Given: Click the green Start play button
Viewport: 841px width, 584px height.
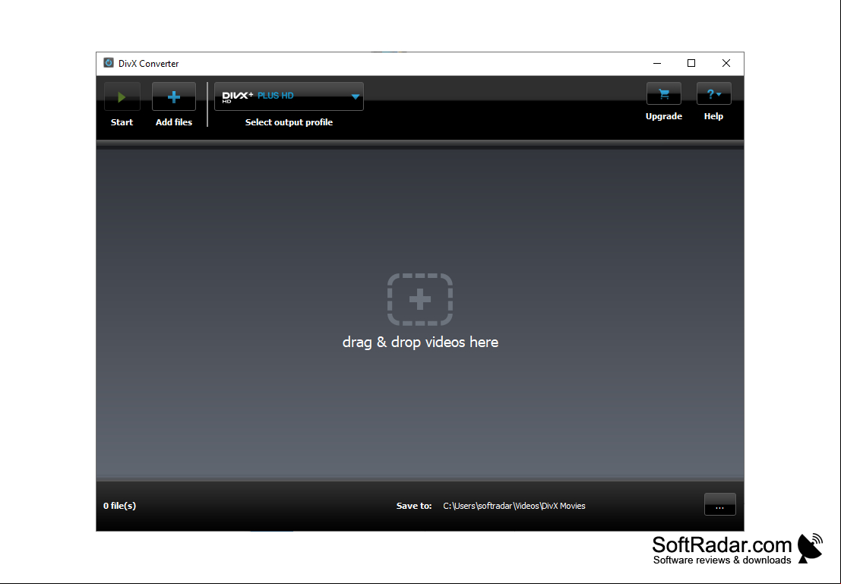Looking at the screenshot, I should 122,96.
